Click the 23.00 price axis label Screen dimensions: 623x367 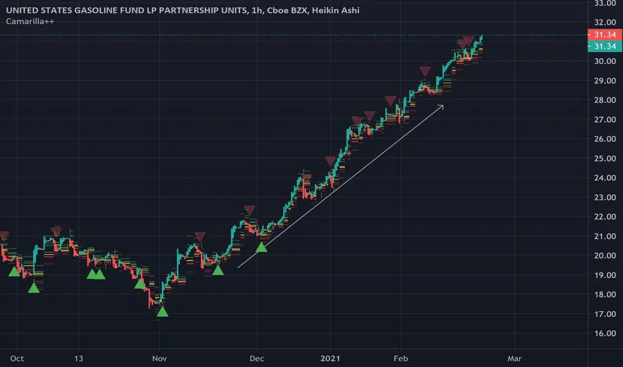[605, 198]
